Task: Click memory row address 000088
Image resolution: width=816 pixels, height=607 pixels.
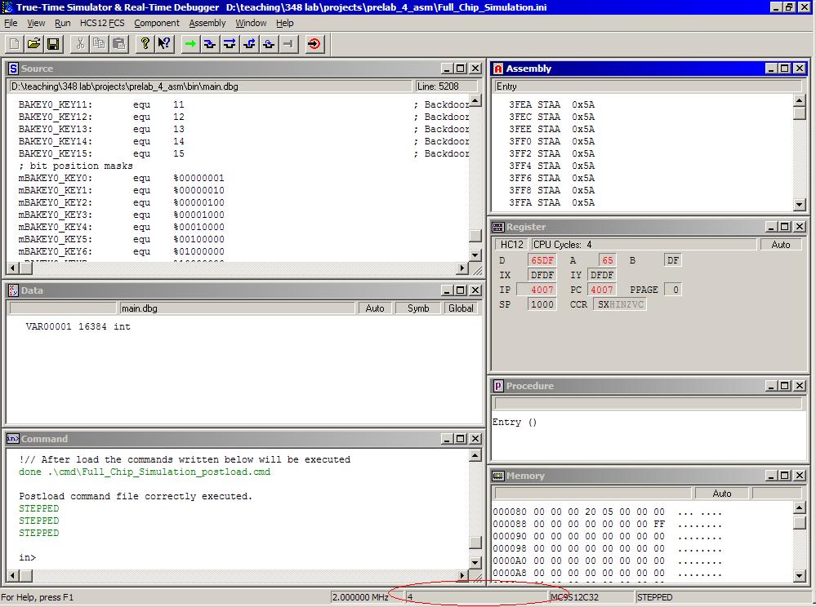Action: coord(510,524)
